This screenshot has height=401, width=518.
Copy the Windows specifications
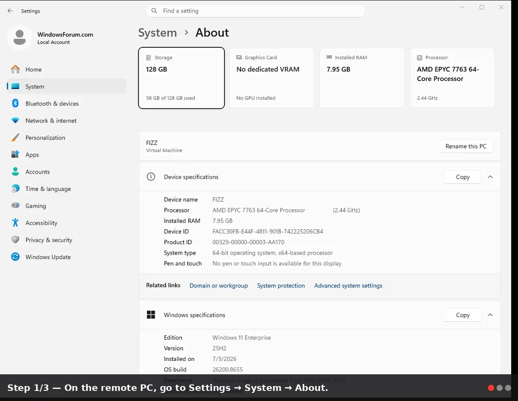tap(463, 315)
